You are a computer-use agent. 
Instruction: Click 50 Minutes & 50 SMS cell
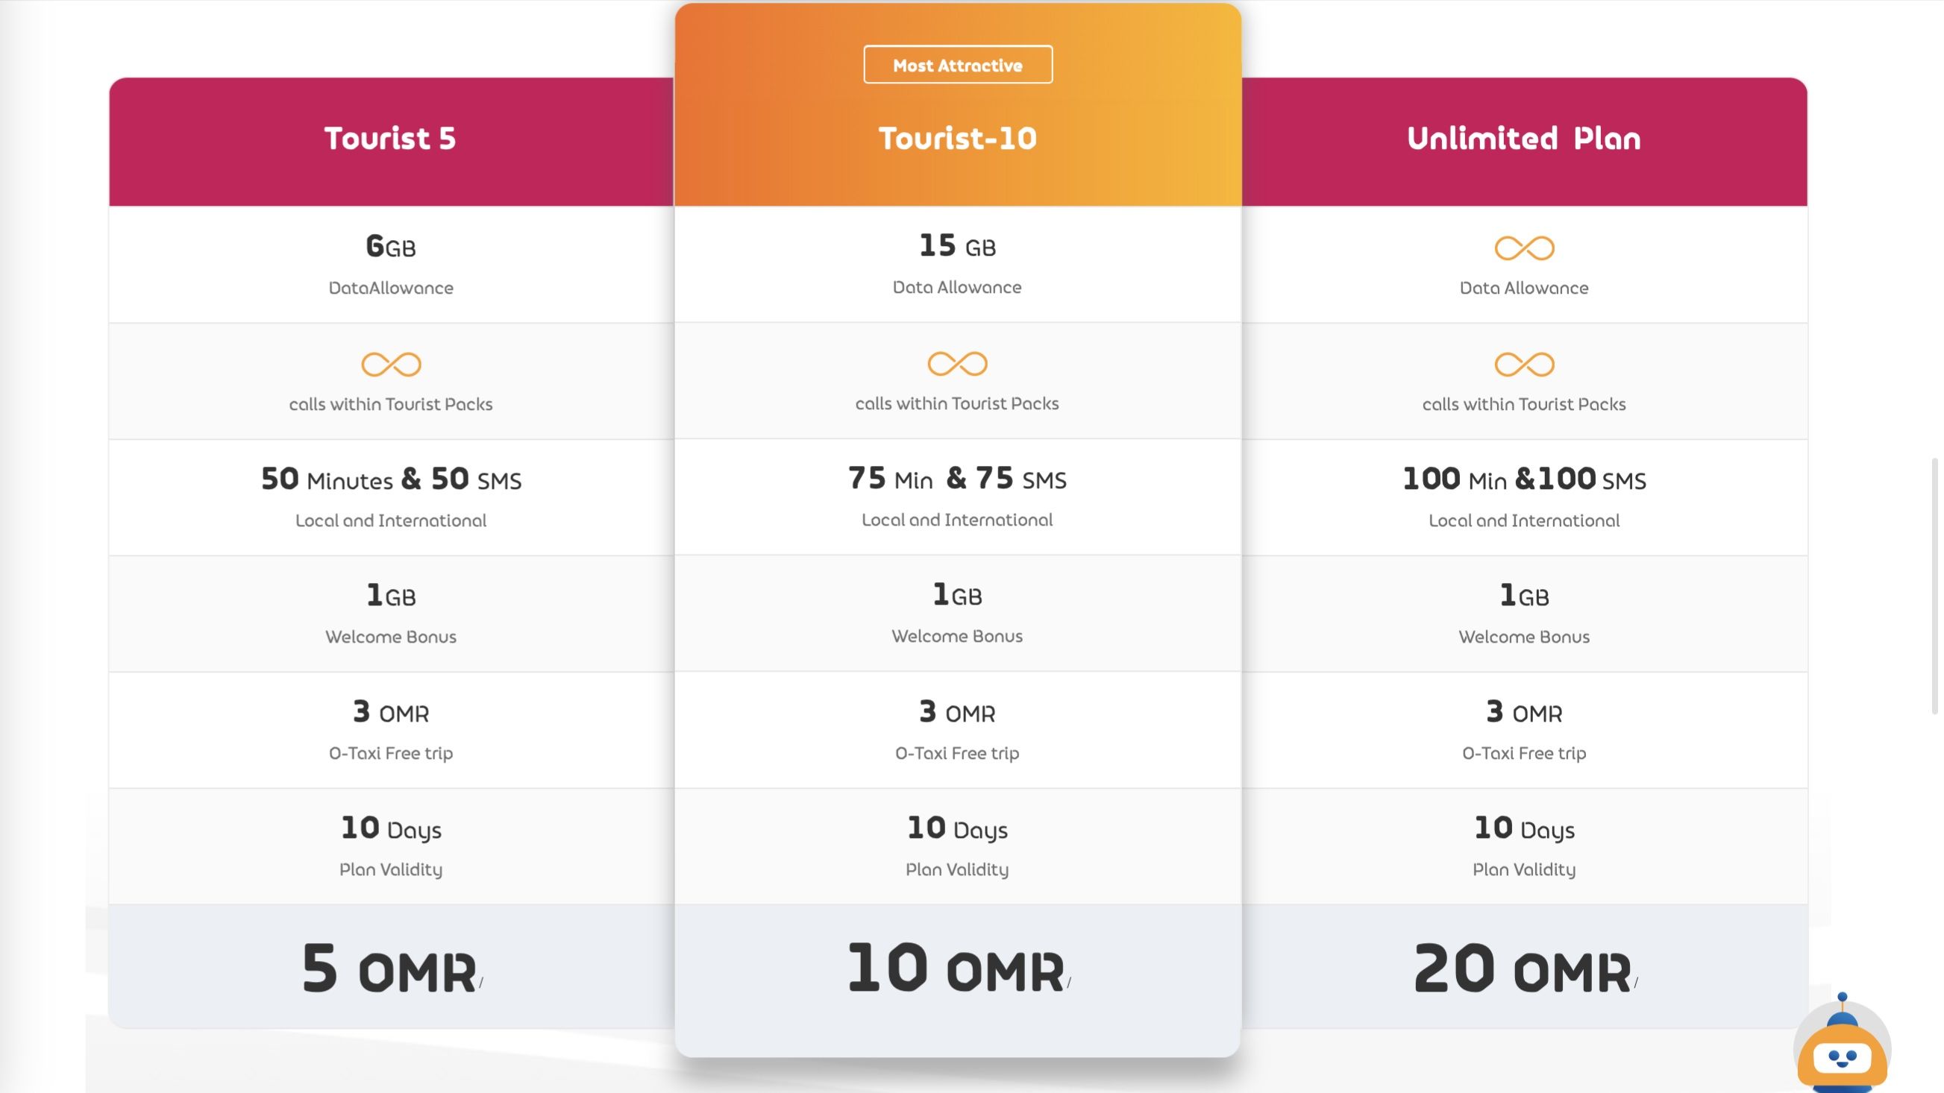click(x=391, y=498)
